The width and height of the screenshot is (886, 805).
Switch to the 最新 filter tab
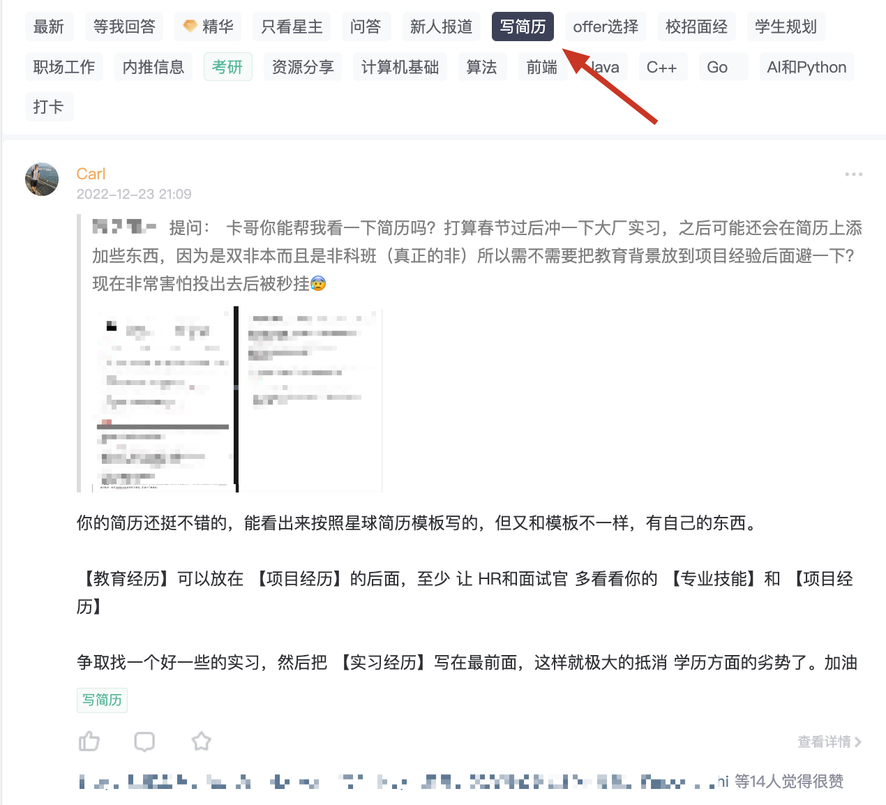(x=49, y=27)
